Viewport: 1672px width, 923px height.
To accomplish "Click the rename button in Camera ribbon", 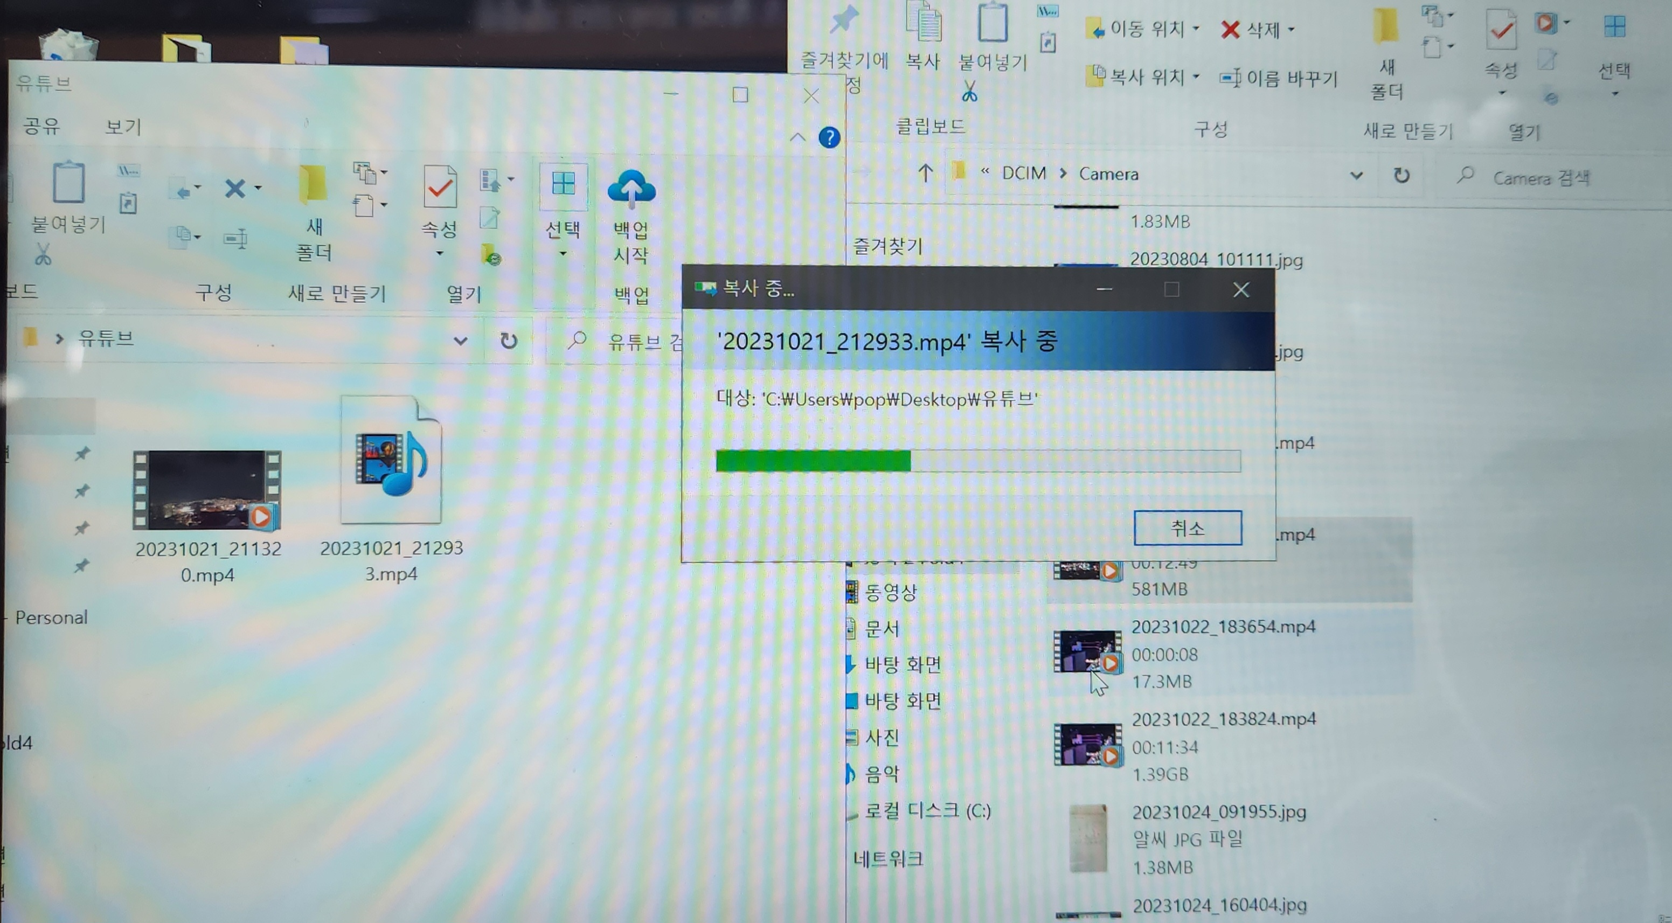I will tap(1279, 79).
